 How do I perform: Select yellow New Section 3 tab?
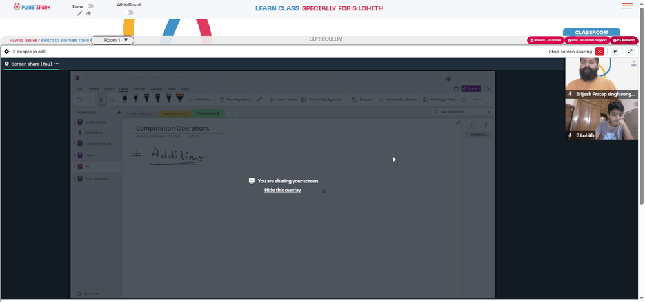[175, 114]
